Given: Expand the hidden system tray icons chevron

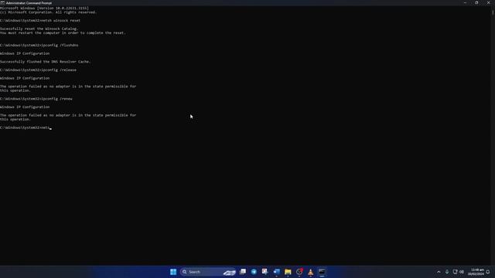Looking at the screenshot, I should pos(439,272).
